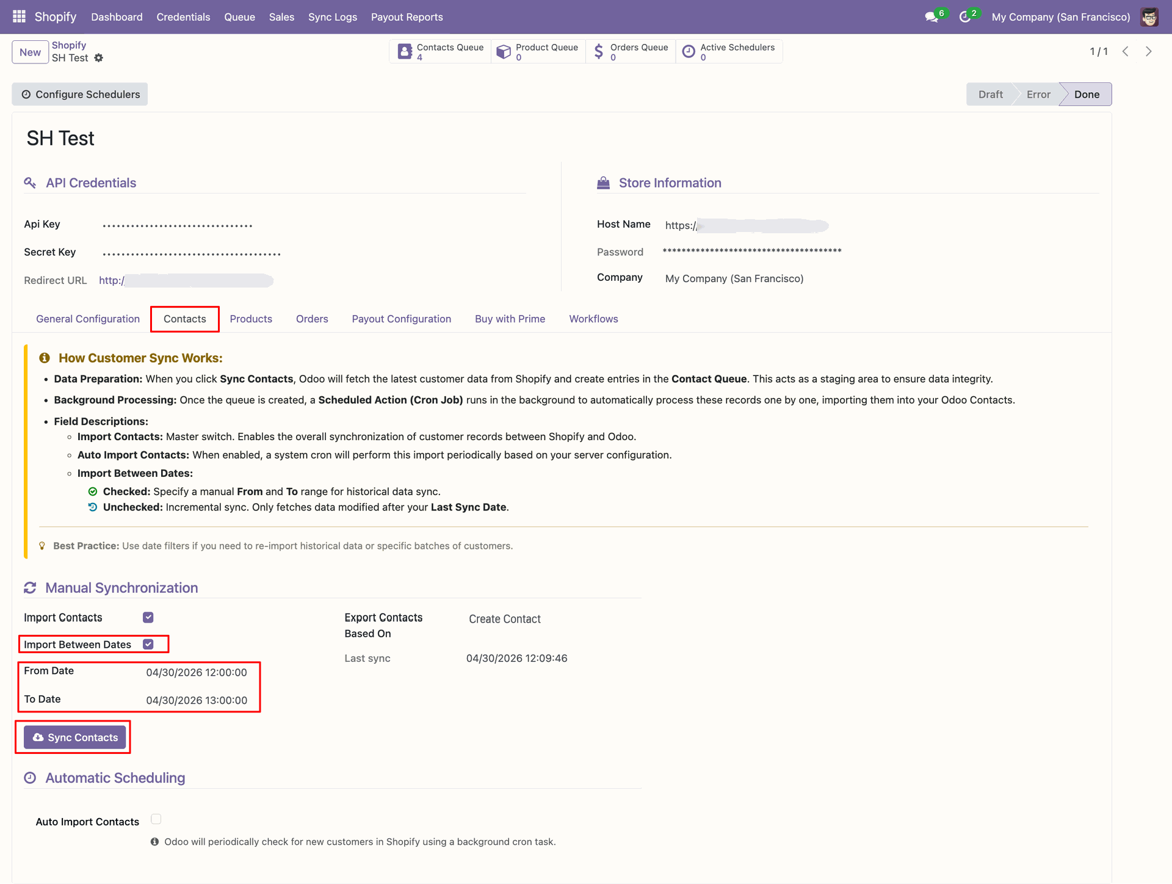Click the Best Practice lightbulb icon
Screen dimensions: 1172x884
point(42,546)
